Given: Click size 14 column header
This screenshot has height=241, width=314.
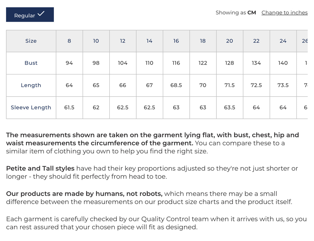Looking at the screenshot, I should pos(149,41).
